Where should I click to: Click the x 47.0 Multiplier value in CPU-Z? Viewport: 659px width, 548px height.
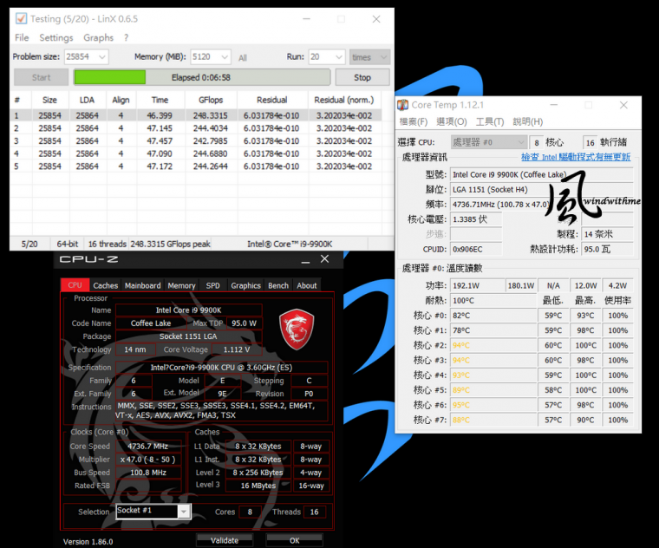click(x=148, y=460)
